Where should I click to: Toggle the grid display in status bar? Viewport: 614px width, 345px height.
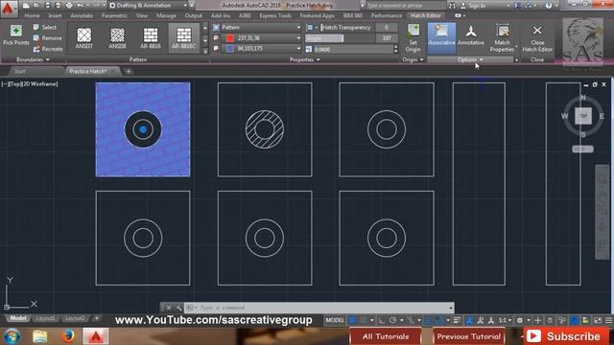point(352,320)
